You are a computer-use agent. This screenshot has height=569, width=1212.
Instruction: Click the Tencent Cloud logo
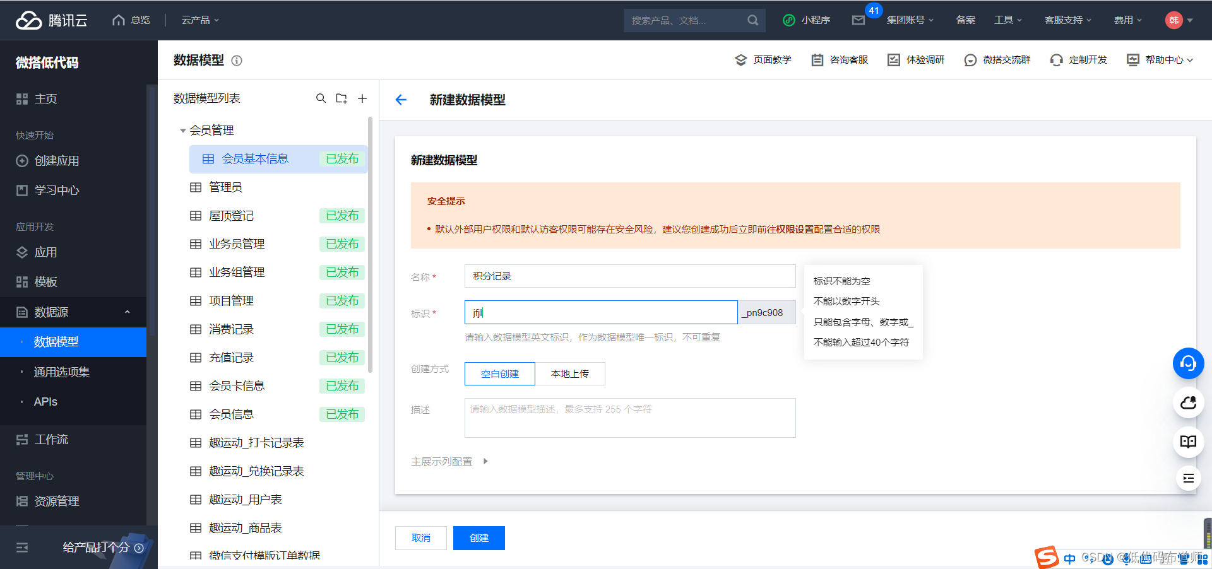pos(51,20)
